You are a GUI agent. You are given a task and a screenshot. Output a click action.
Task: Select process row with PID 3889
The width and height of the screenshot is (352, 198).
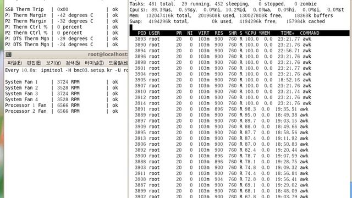coord(222,115)
